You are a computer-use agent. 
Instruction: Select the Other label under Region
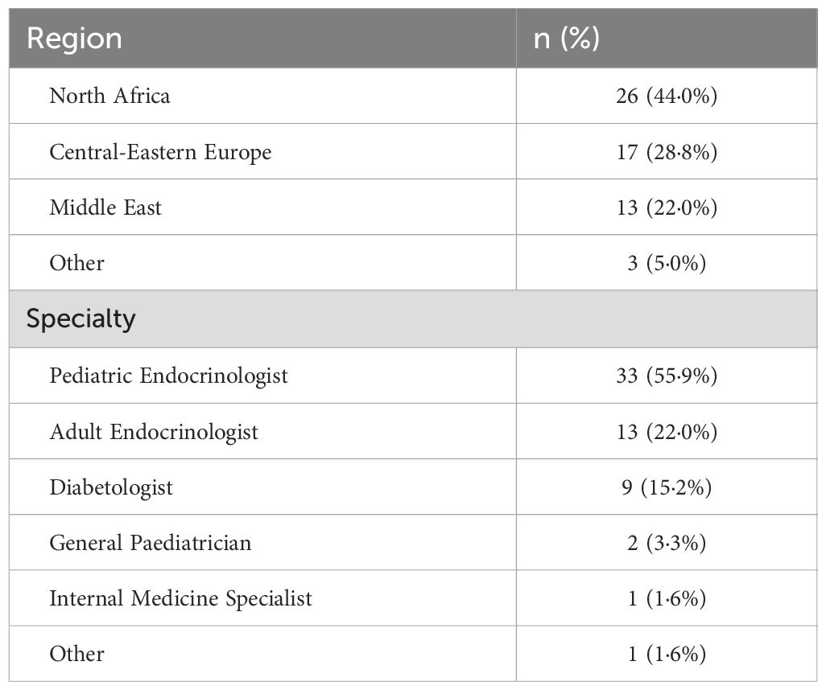click(77, 263)
